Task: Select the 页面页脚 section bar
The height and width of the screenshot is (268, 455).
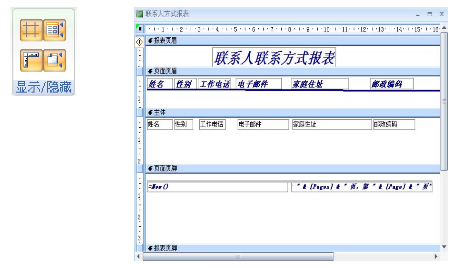Action: point(291,169)
